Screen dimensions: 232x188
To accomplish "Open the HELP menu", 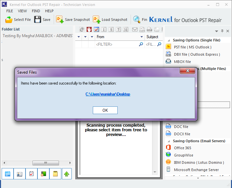I will point(49,11).
